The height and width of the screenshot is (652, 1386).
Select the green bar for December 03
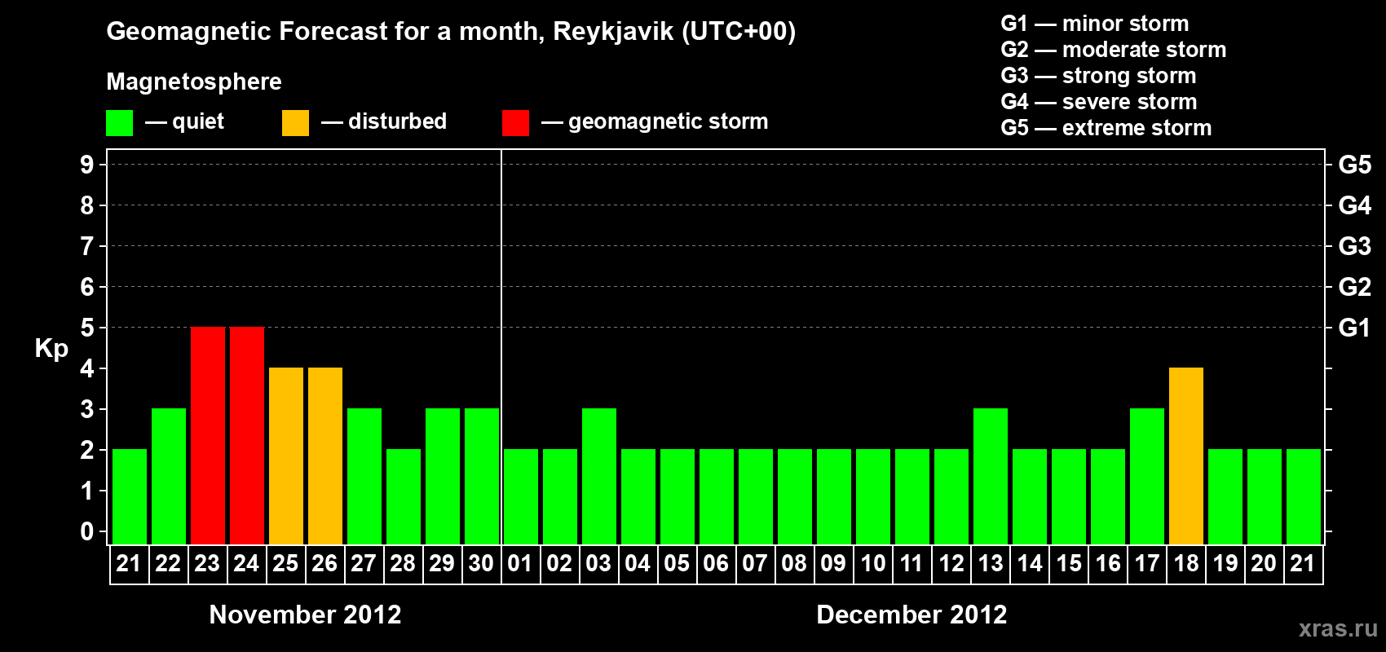(599, 477)
